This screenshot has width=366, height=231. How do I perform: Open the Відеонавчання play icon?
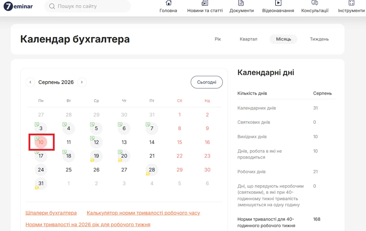[x=278, y=3]
